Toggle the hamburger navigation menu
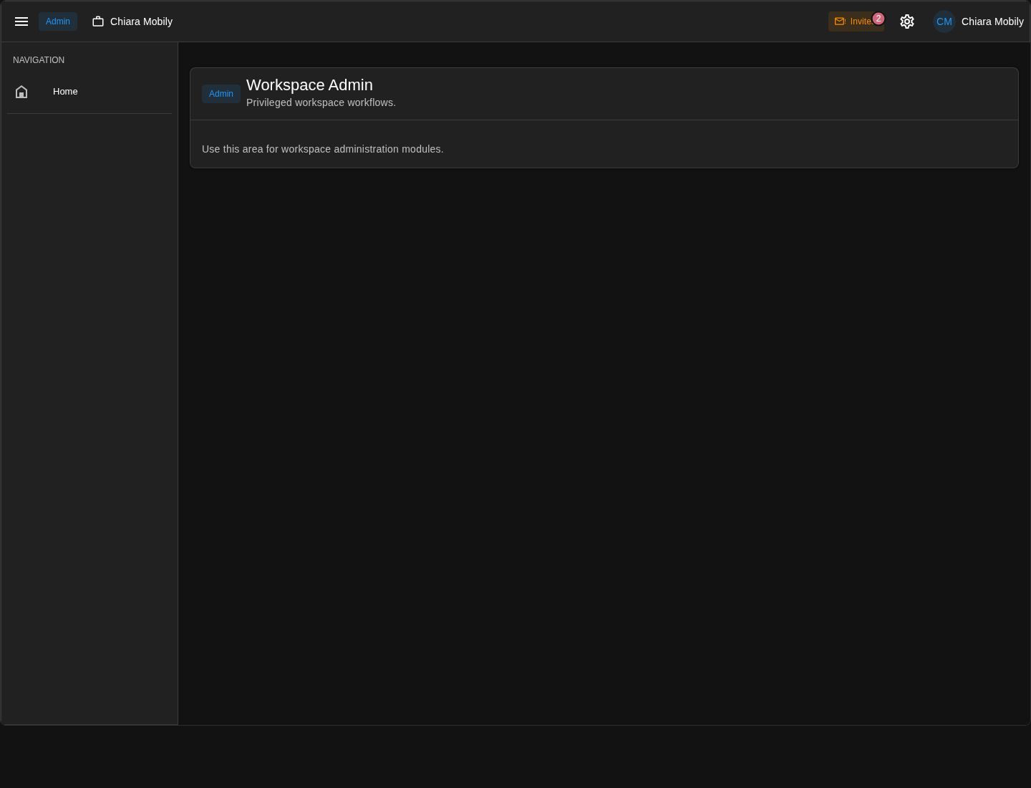This screenshot has height=788, width=1031. 21,21
